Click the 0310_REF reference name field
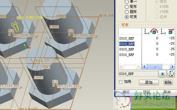The image size is (177, 110). coord(138,74)
